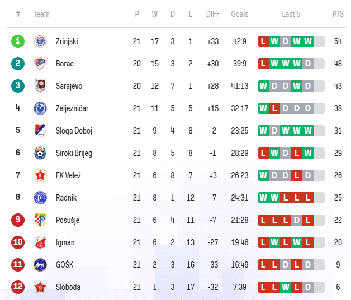351x300 pixels.
Task: Click the Željezničar team crest
Action: [40, 108]
